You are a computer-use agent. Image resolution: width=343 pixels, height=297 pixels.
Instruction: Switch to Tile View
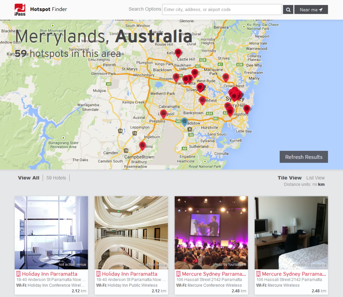[290, 178]
